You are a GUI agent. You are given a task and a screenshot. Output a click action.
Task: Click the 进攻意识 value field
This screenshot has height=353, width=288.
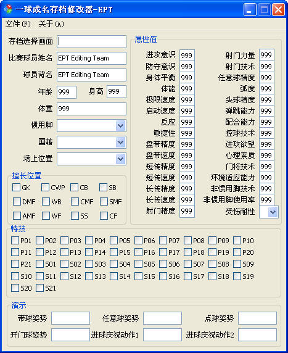point(187,55)
